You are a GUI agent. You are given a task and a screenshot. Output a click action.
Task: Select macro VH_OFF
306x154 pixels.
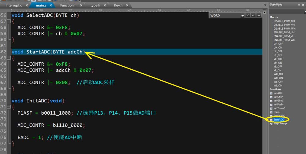point(278,59)
